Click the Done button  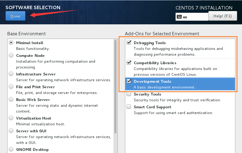pyautogui.click(x=15, y=16)
